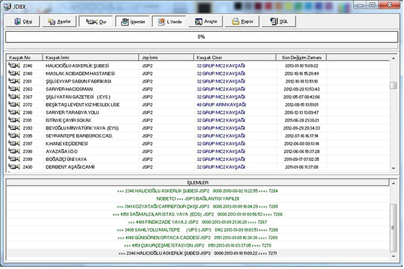Click the junction icon for row 2391
This screenshot has width=404, height=269.
coord(14,120)
